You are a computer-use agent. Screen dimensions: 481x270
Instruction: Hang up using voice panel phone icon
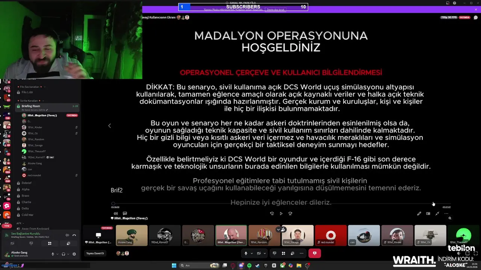click(74, 235)
